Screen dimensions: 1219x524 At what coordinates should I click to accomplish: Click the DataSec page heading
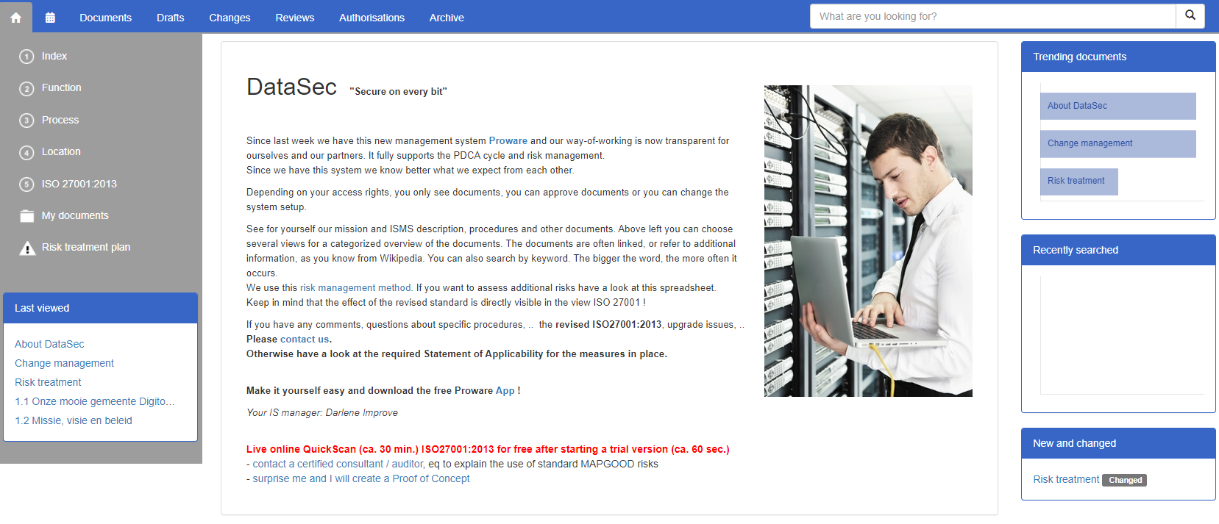point(291,87)
